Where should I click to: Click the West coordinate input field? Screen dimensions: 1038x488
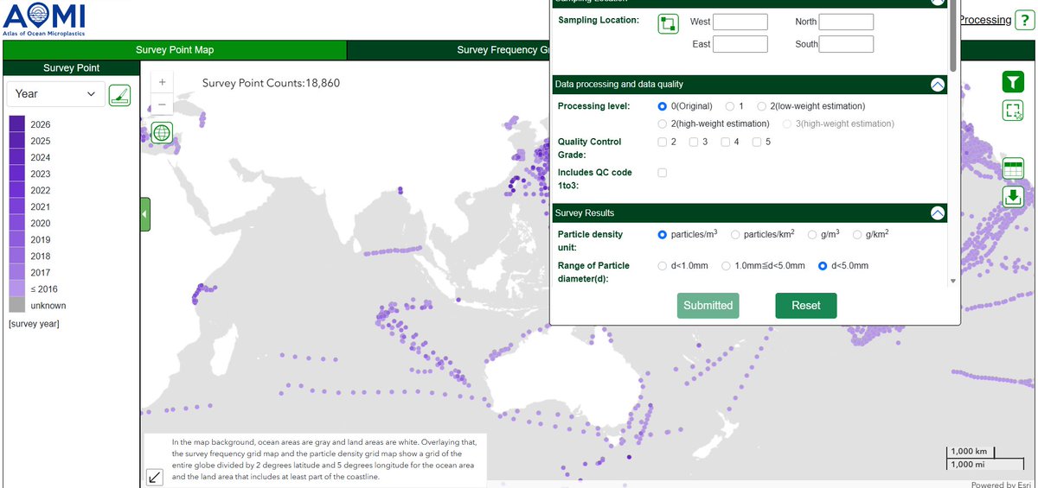[740, 22]
